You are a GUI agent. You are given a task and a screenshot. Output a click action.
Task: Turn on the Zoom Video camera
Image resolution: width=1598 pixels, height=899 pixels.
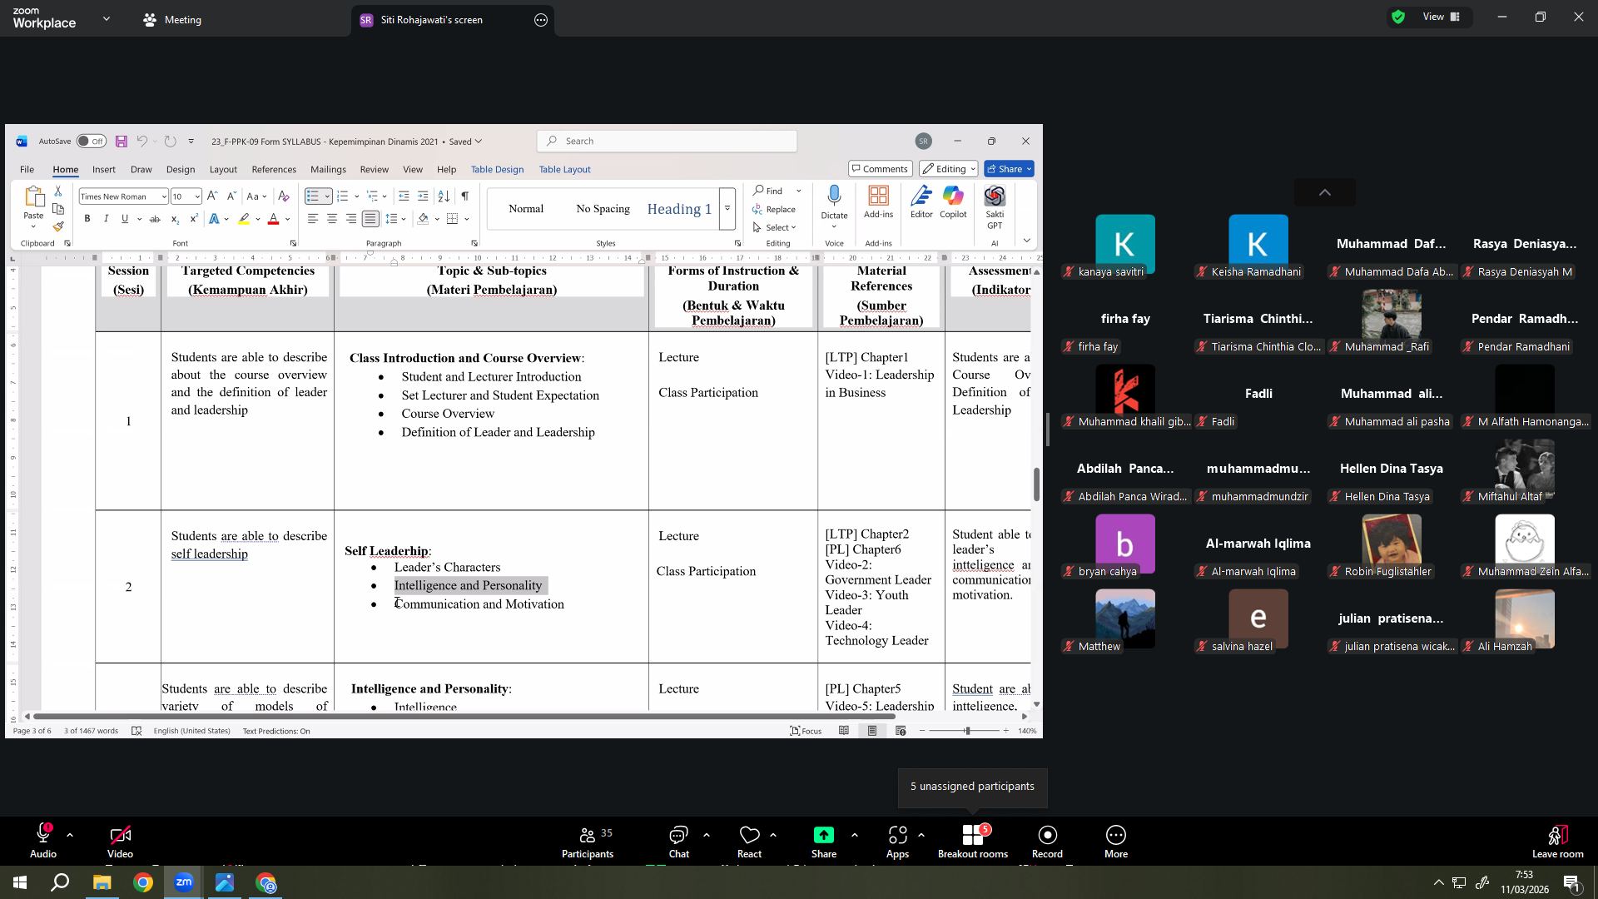(120, 842)
